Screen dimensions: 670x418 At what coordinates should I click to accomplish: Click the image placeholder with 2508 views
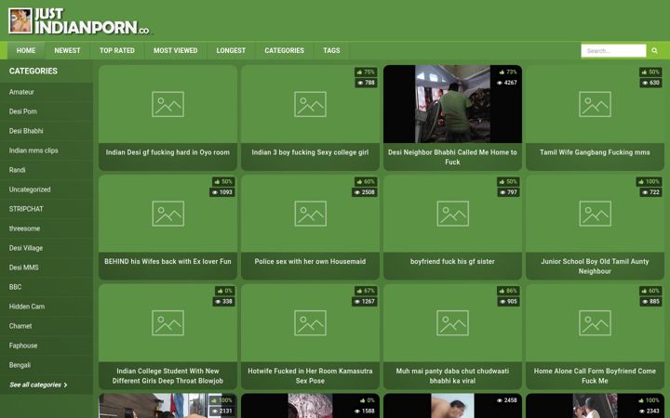(310, 214)
